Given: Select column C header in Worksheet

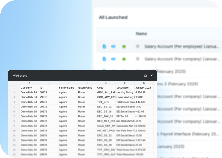Looking at the screenshot, I should 67,83.
